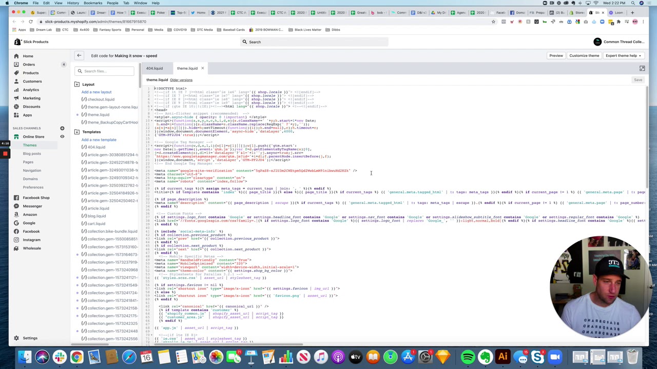Open checkout.liquid in the Layout folder
The image size is (657, 369).
click(101, 99)
